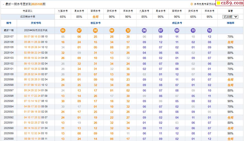Image resolution: width=244 pixels, height=141 pixels.
Task: Click the purple 09 ball in latest row
Action: click(177, 30)
